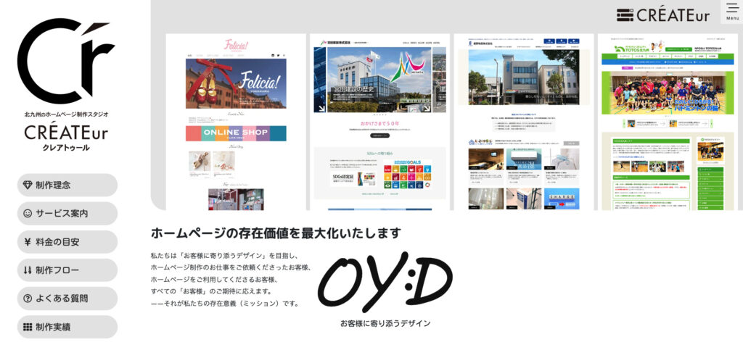Click caption お客様に寄り添うデザイン under the logo
743x342 pixels.
click(x=385, y=324)
